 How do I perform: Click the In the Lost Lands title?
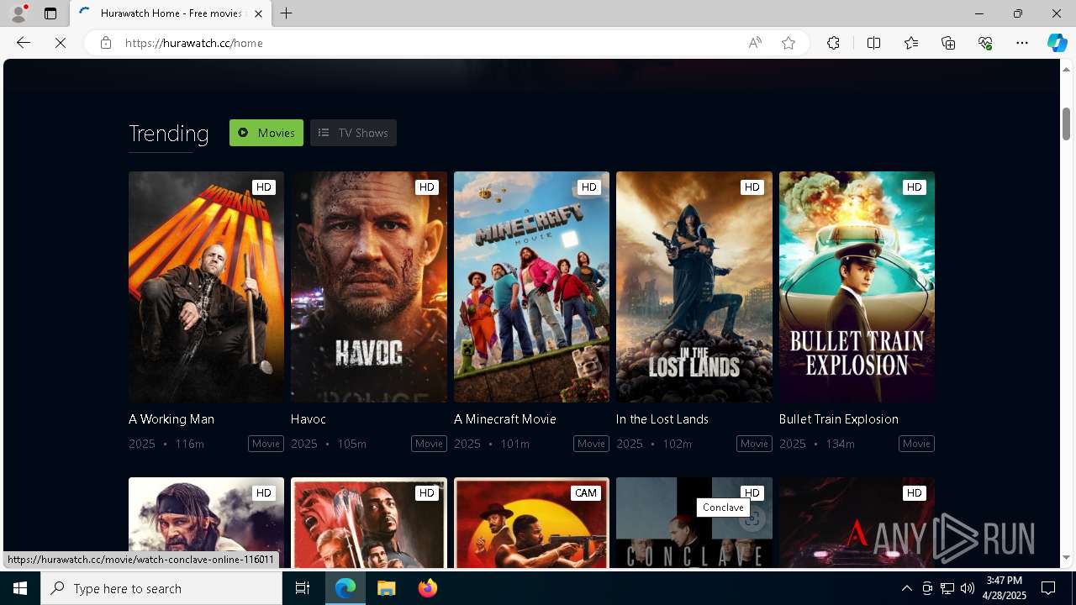click(x=662, y=418)
